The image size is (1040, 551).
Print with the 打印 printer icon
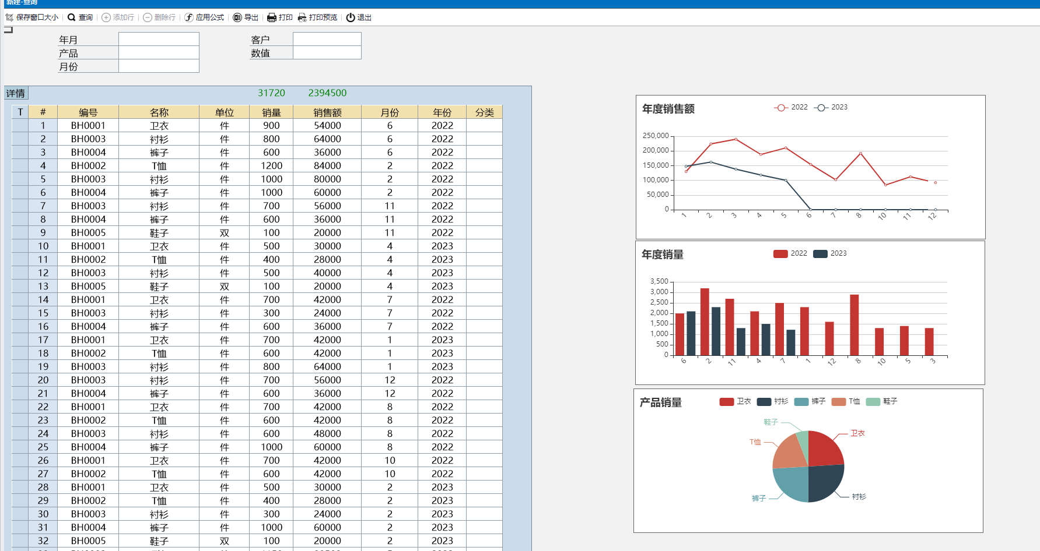272,17
